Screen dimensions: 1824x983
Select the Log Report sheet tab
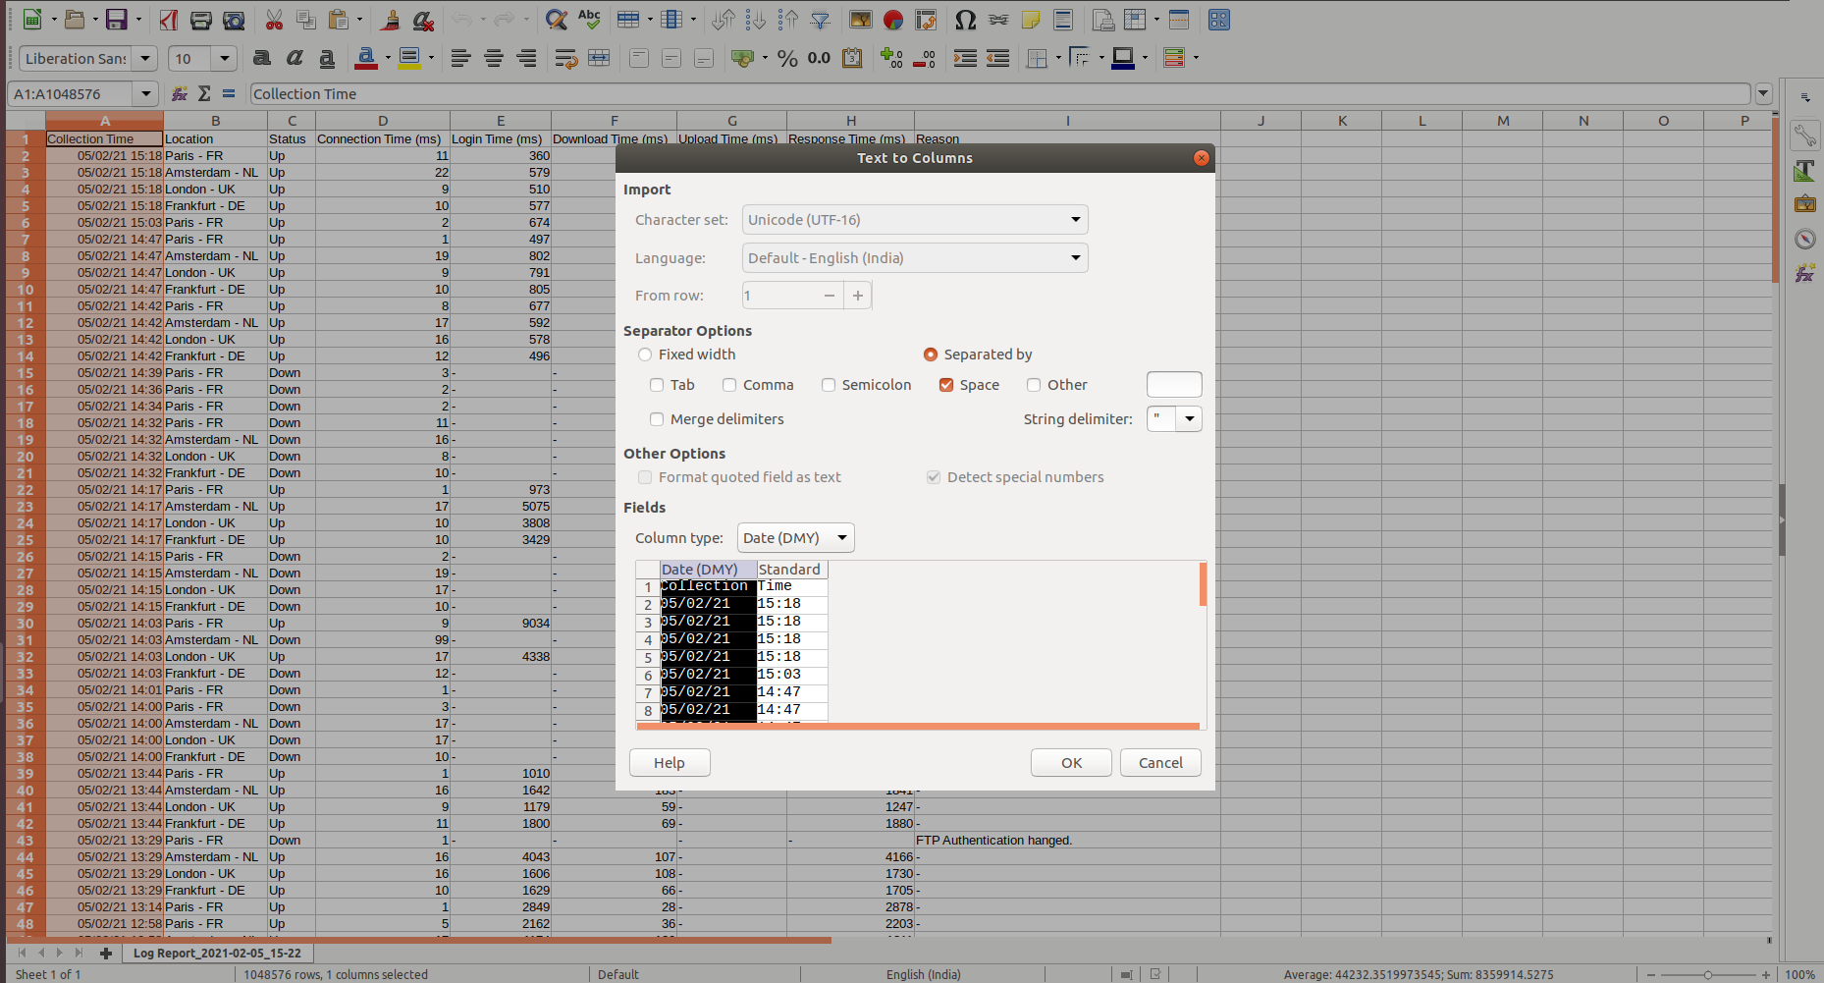pos(217,953)
